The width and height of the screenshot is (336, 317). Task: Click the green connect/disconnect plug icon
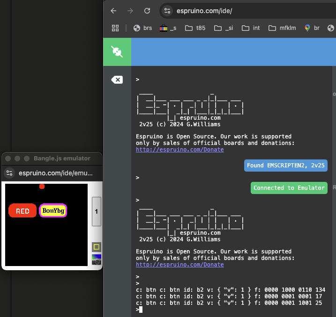pos(117,52)
